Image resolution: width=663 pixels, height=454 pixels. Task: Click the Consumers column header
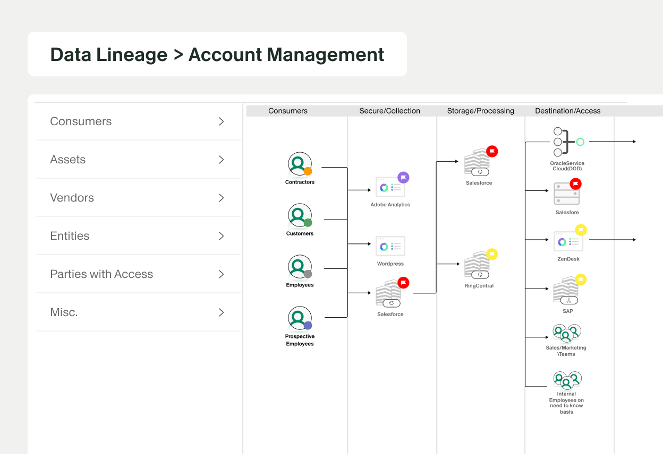(288, 111)
